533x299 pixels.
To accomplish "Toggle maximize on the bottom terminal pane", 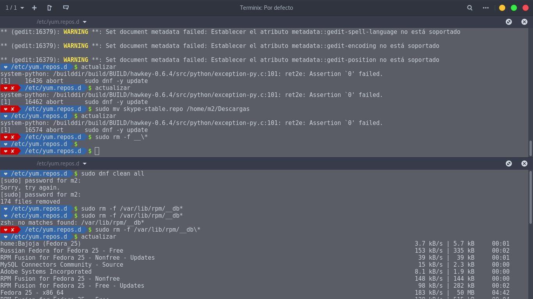I will [509, 164].
